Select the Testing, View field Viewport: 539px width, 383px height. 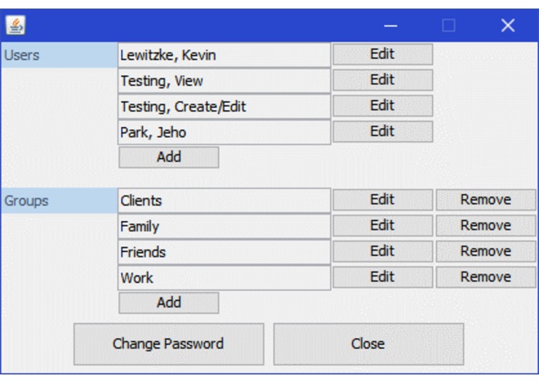(224, 81)
